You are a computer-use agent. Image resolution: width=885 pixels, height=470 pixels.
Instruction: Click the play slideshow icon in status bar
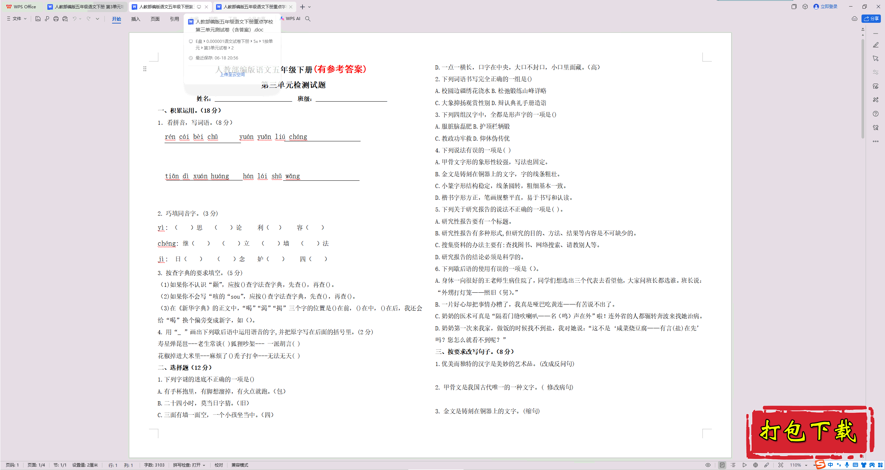click(x=745, y=465)
